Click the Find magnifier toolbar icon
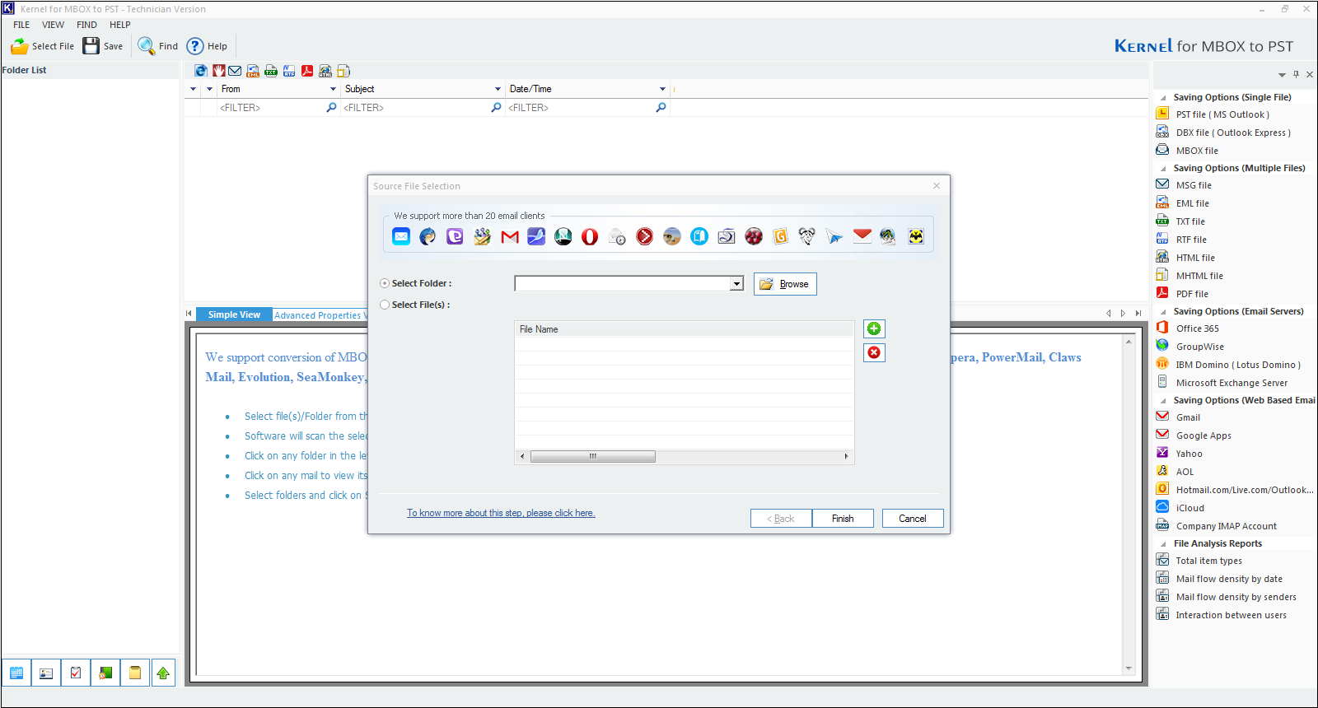The image size is (1318, 708). point(146,46)
